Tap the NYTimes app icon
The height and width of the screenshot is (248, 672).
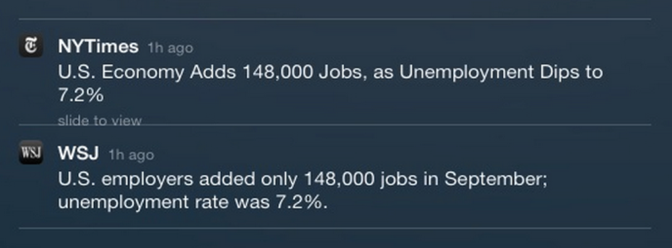[31, 45]
